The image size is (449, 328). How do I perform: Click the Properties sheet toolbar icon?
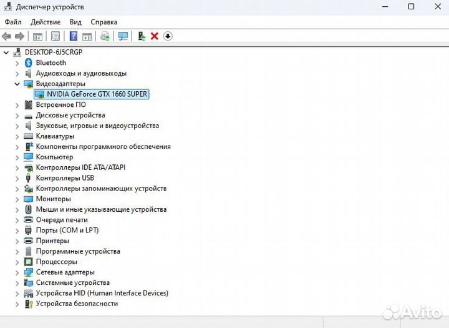coord(56,36)
